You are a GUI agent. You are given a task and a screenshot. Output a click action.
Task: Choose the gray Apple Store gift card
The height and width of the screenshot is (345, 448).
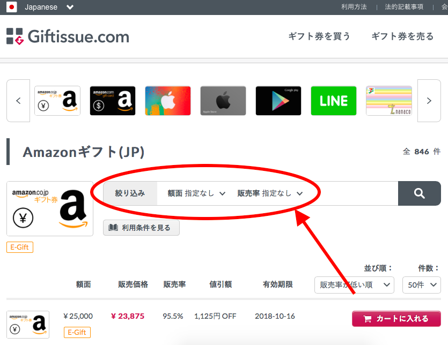[223, 101]
